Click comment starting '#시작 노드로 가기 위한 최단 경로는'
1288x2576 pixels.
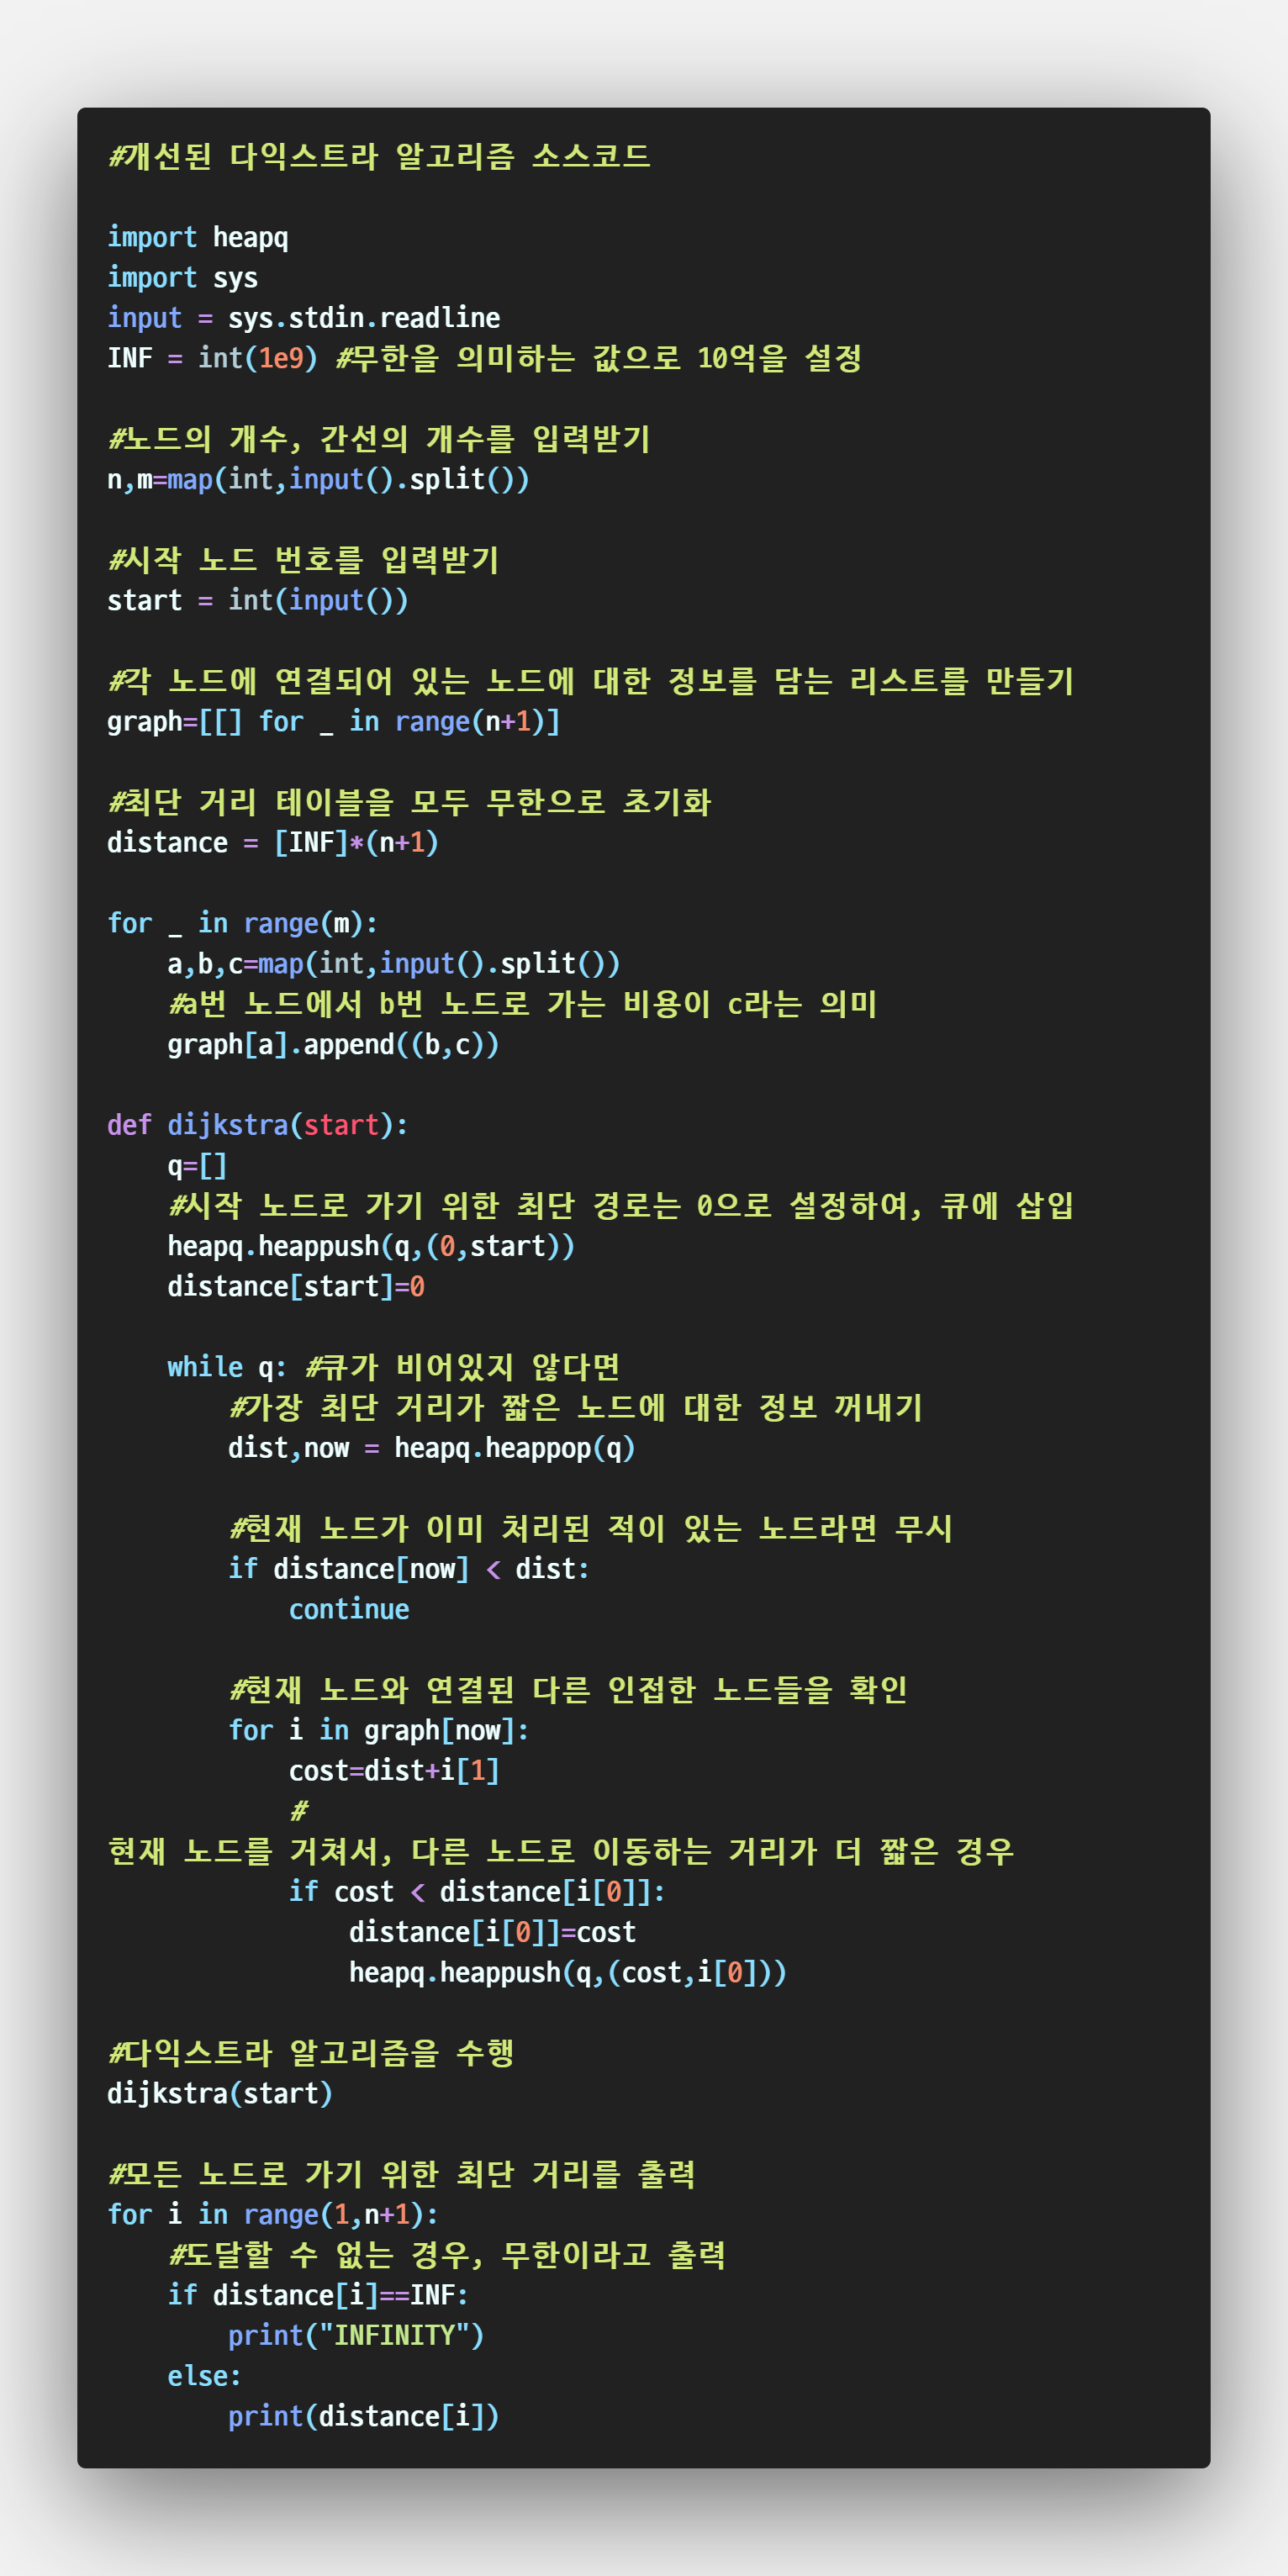coord(621,1206)
